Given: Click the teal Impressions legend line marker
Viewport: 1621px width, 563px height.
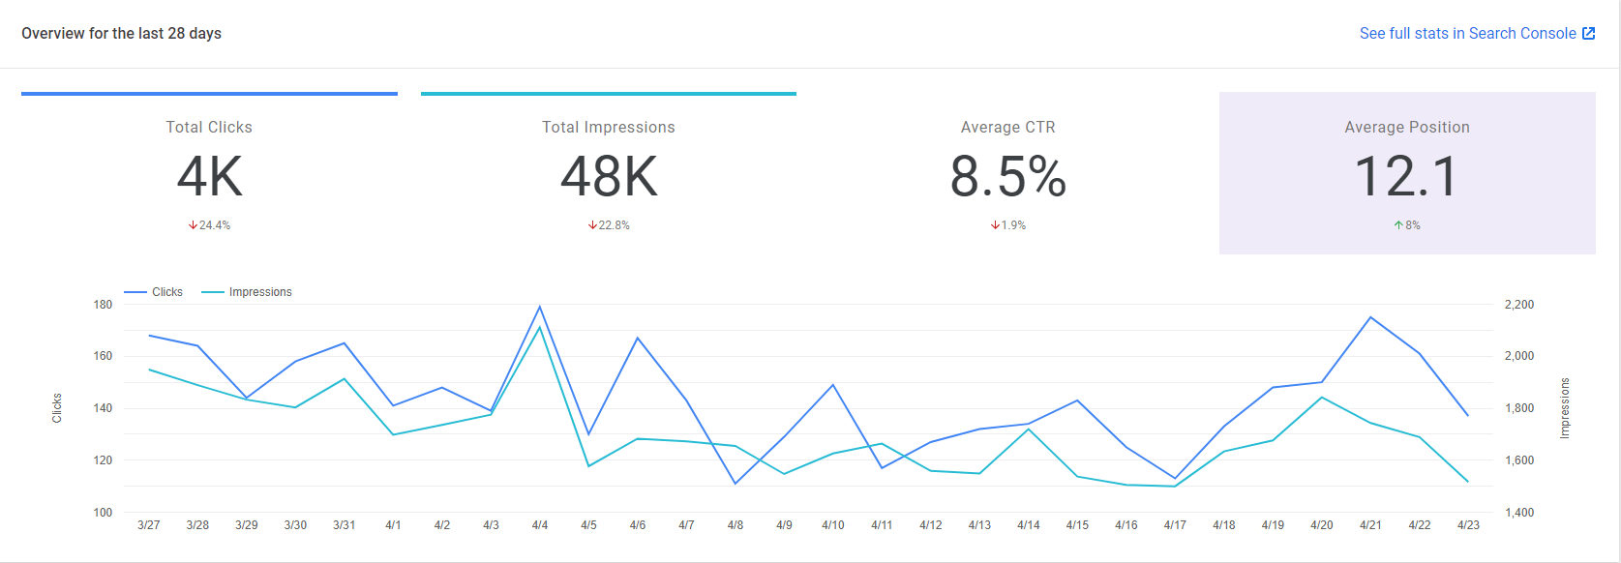Looking at the screenshot, I should [213, 292].
